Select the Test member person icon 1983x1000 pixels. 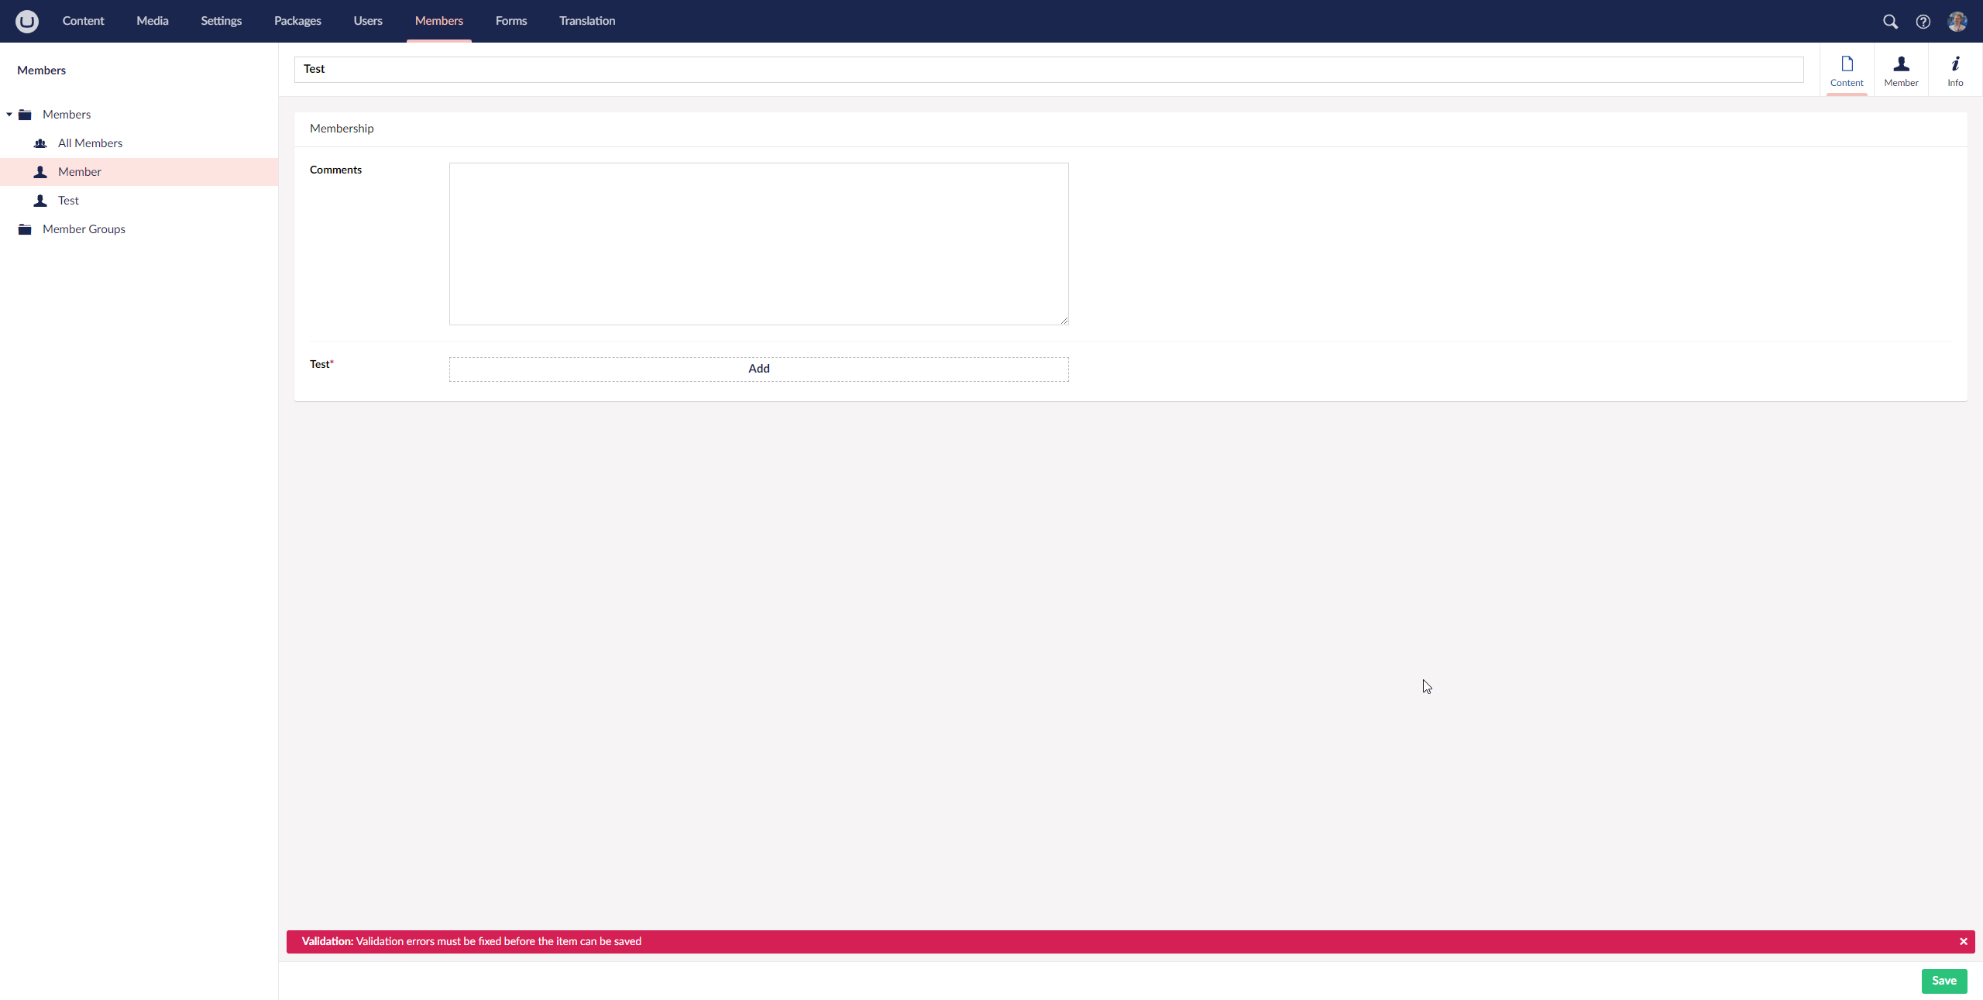[40, 200]
